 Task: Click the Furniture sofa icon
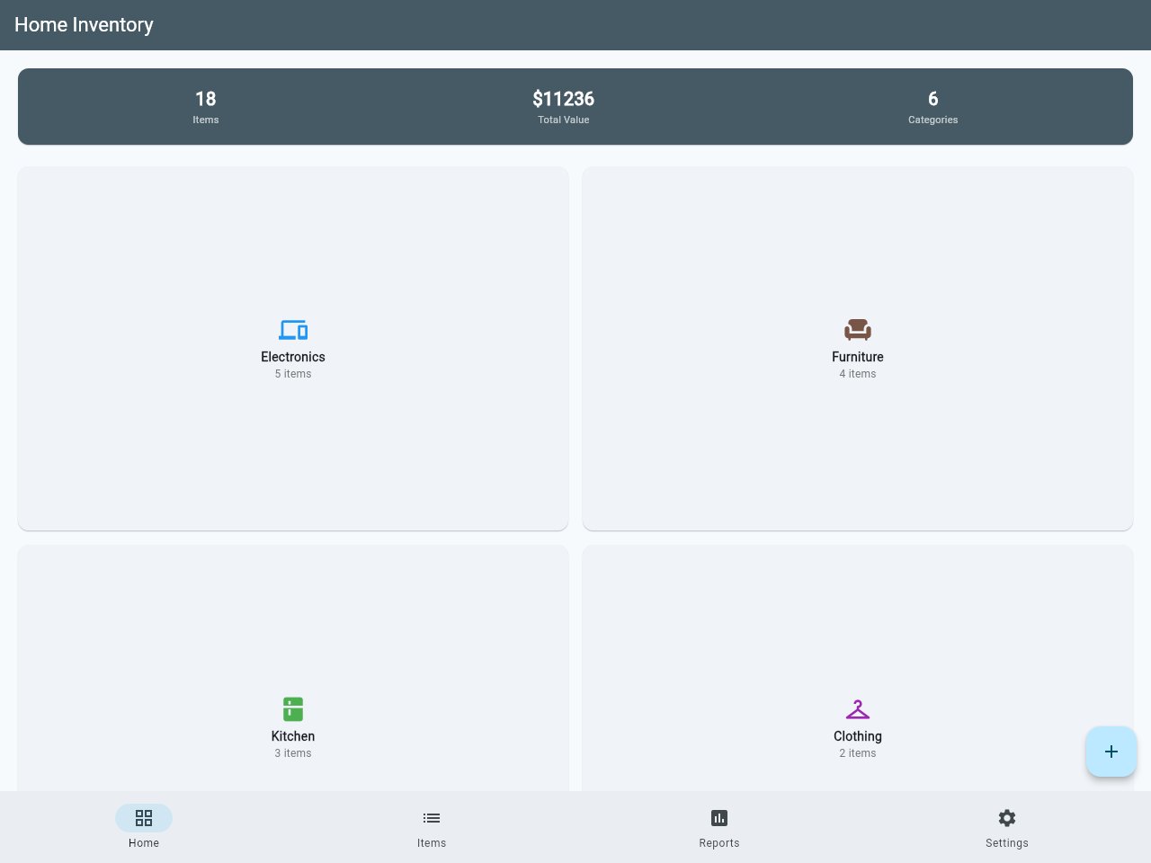point(858,330)
